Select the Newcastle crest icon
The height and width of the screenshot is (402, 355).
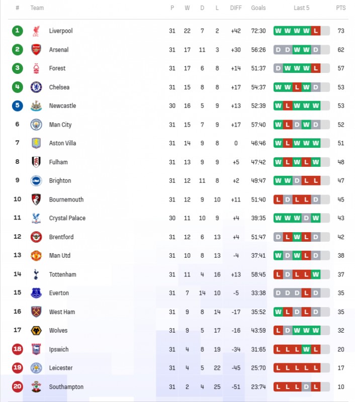click(36, 106)
